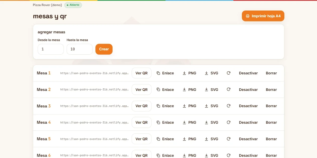Copy the Enlace link for Mesa 1

(x=165, y=73)
